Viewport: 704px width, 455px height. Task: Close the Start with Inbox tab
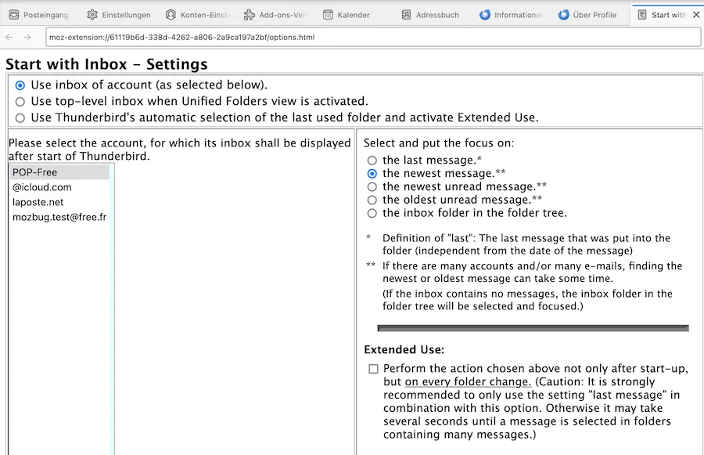(x=696, y=15)
